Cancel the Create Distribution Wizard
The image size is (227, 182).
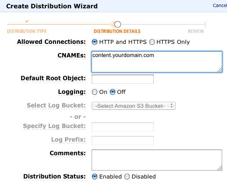(220, 5)
